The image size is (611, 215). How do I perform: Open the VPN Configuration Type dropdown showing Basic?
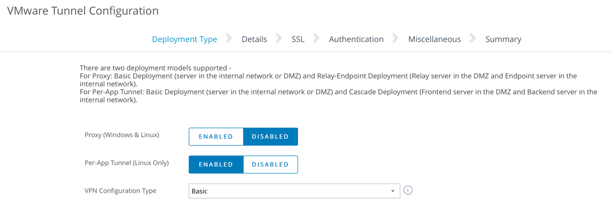point(295,191)
